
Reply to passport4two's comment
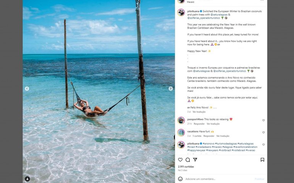tap(199, 124)
